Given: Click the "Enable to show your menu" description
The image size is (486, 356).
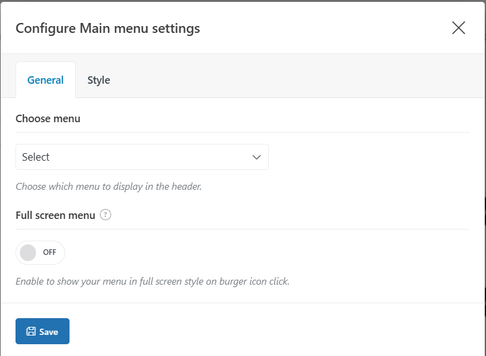Looking at the screenshot, I should (152, 281).
